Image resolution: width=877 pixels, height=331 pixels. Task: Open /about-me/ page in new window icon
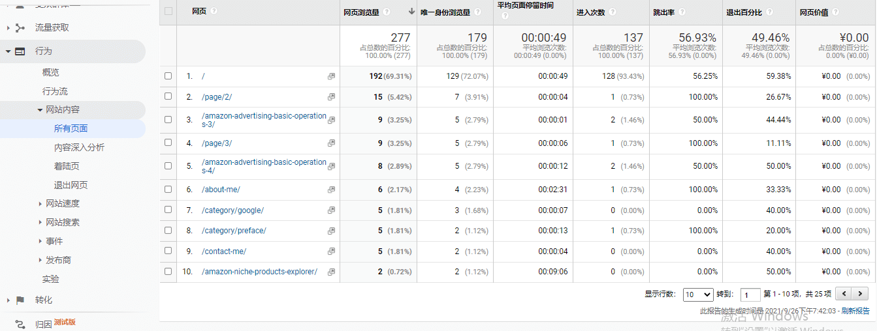point(331,190)
